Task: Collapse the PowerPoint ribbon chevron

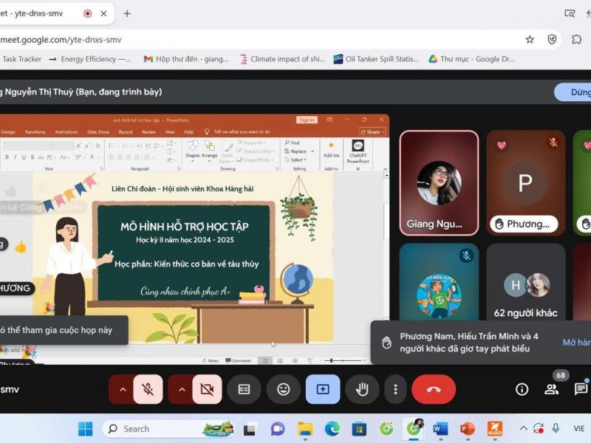Action: [x=385, y=169]
